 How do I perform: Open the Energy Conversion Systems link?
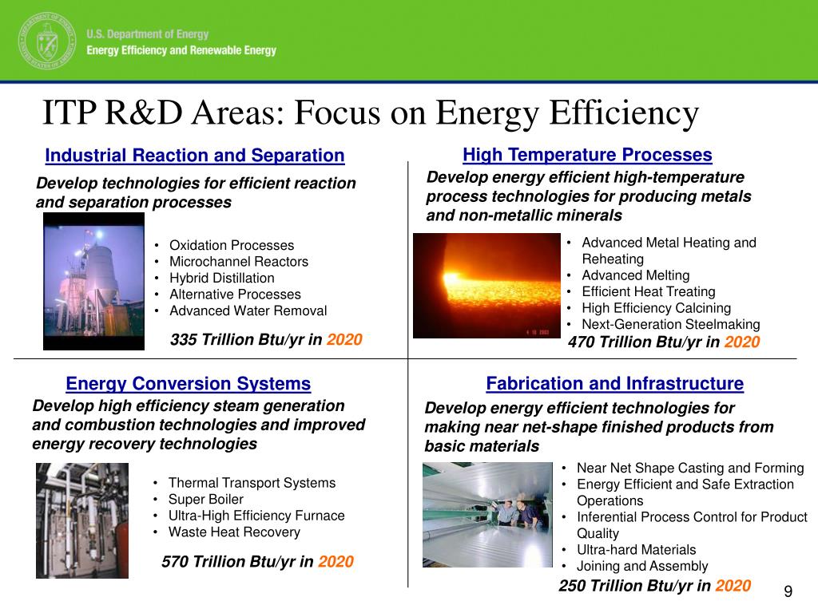pos(189,384)
